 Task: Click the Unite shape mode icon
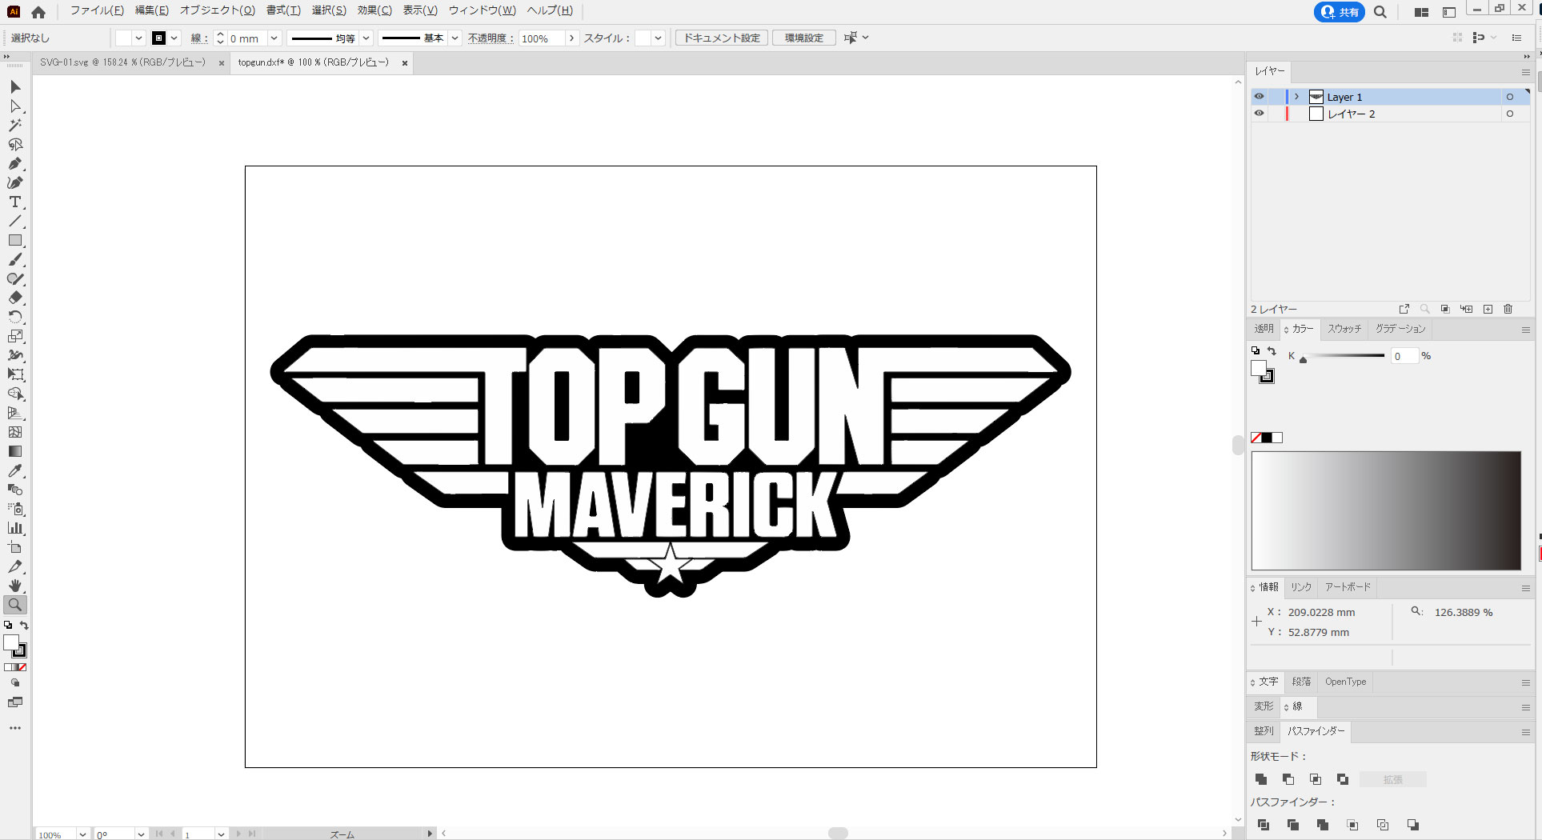point(1261,779)
